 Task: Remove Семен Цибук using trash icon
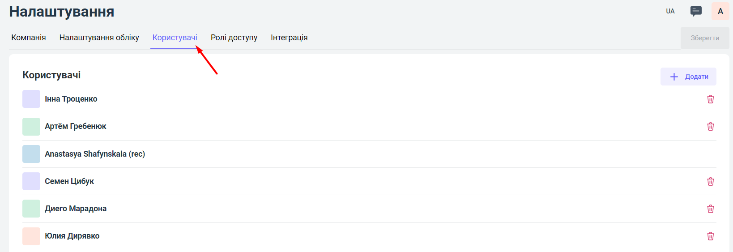tap(710, 181)
